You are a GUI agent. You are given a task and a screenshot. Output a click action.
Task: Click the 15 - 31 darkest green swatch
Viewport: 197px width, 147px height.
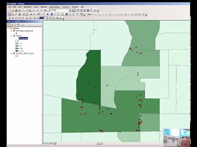click(16, 51)
